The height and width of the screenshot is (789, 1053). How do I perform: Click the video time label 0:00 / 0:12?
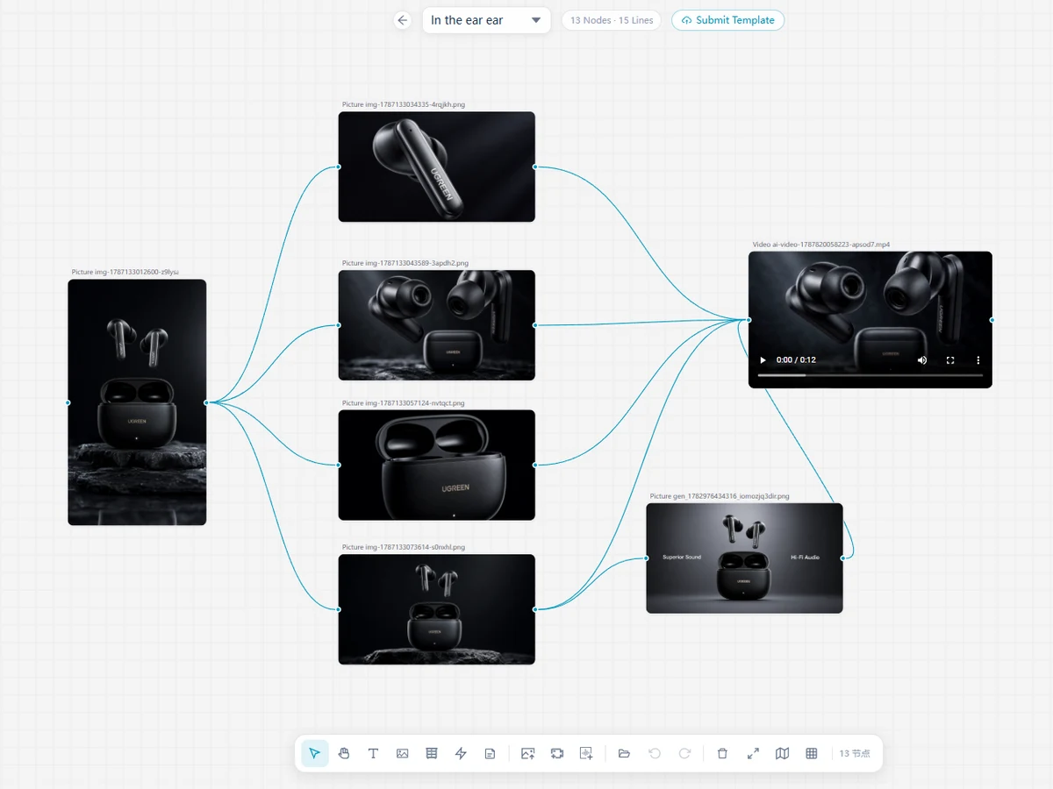[796, 360]
